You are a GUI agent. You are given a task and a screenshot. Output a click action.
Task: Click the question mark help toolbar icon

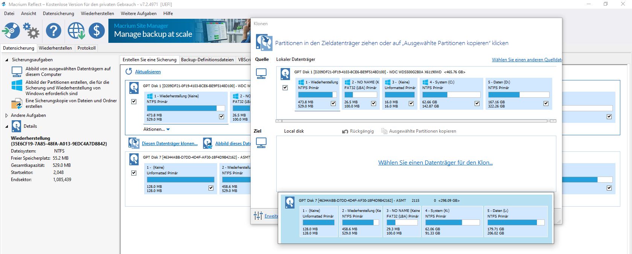click(53, 30)
